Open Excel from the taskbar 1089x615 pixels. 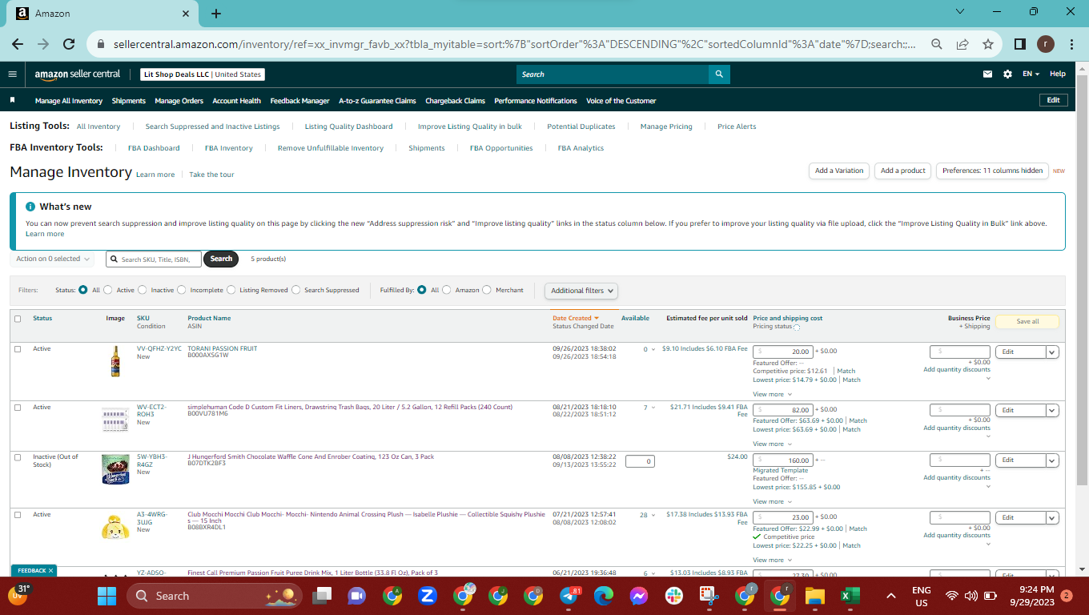click(x=850, y=596)
